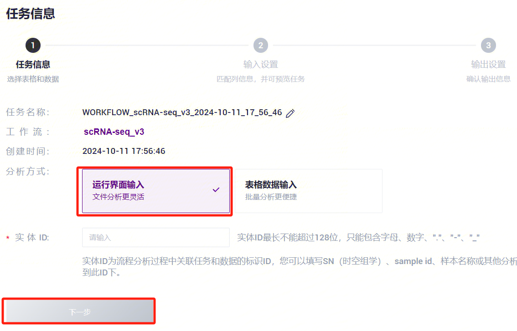Click the checkmark in 运行界面输入 card
517x331 pixels.
pos(216,190)
